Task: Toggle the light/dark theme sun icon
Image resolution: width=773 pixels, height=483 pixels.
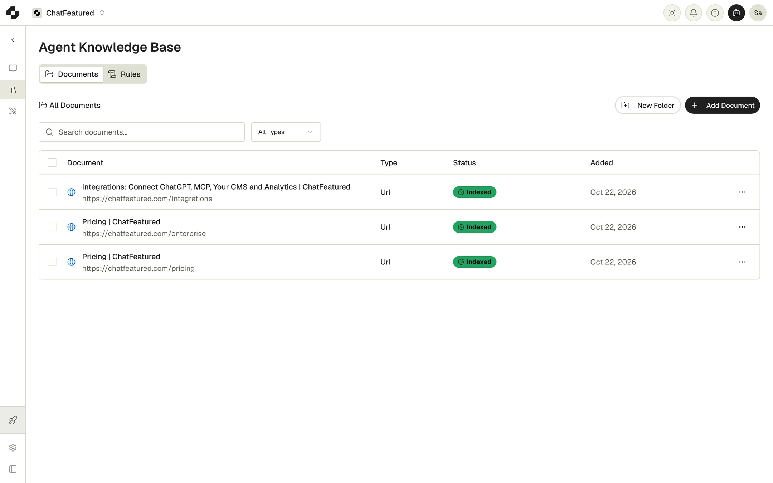Action: tap(672, 13)
